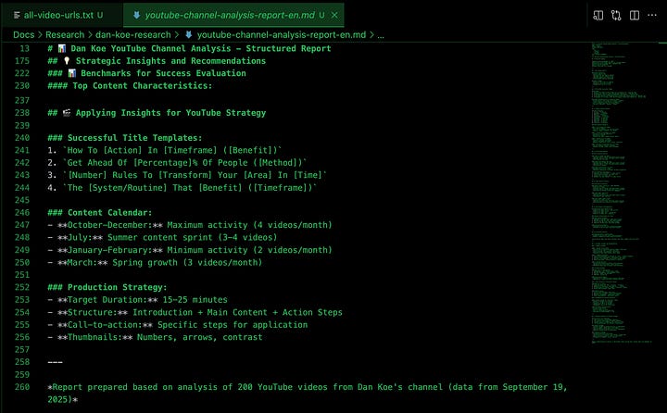Screen dimensions: 667x413
Task: Click the 'July: Summer content sprint' line
Action: 162,237
